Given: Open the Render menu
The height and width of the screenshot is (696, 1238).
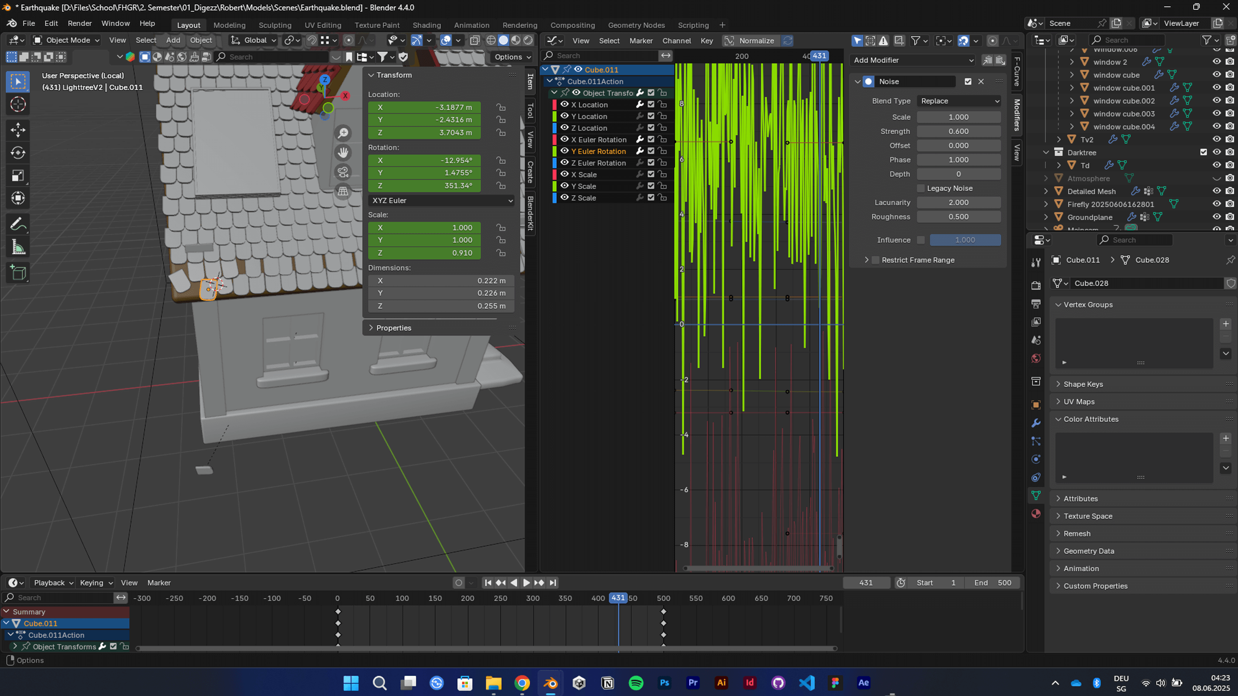Looking at the screenshot, I should [79, 23].
